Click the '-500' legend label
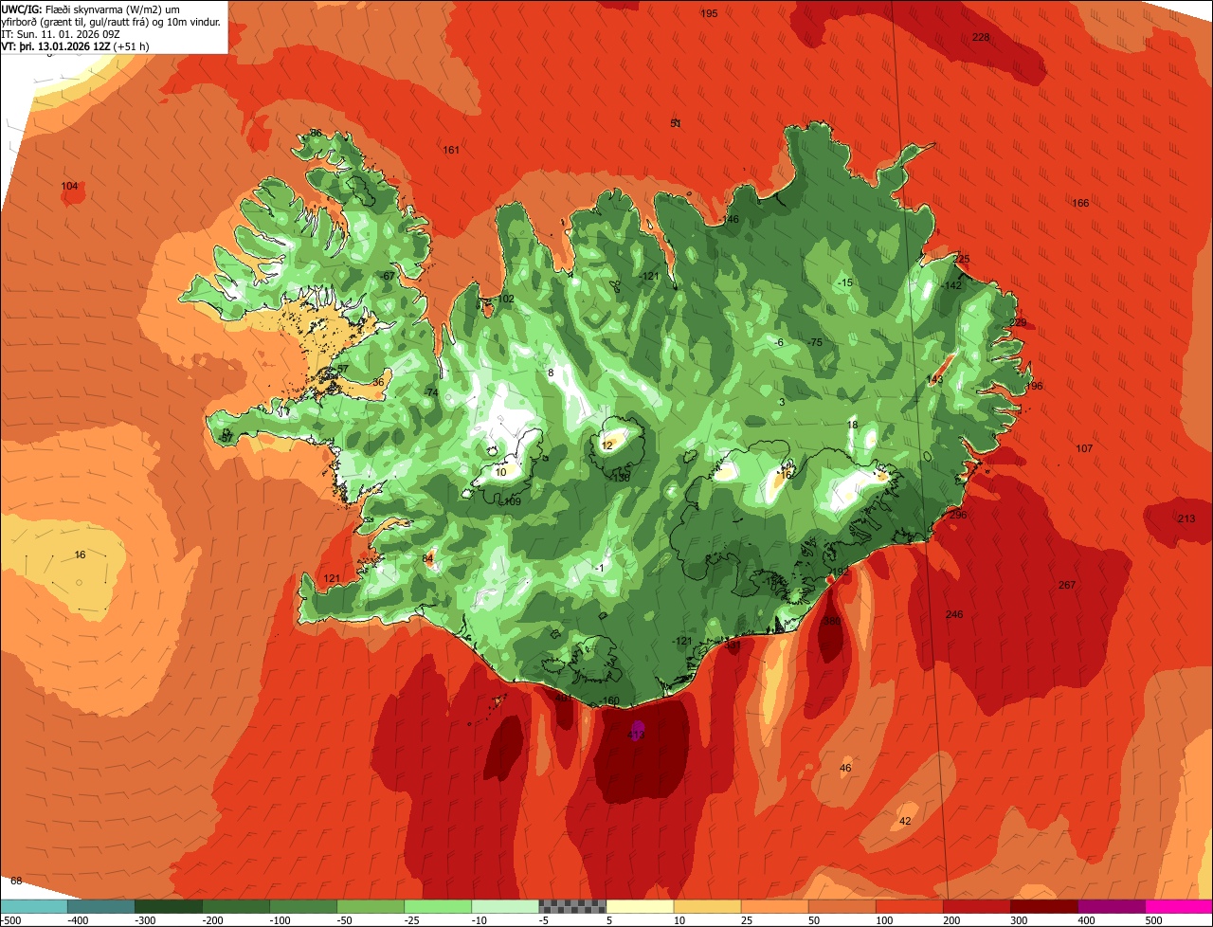Viewport: 1213px width, 927px height. pos(11,920)
